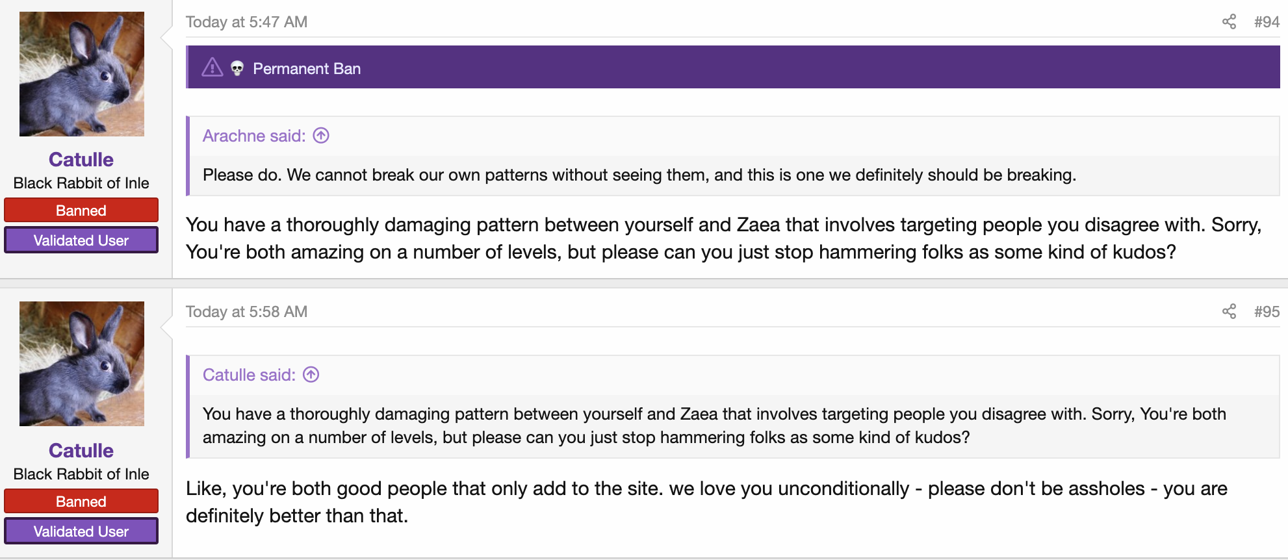
Task: Open Catulle's profile name in first post
Action: pos(81,159)
